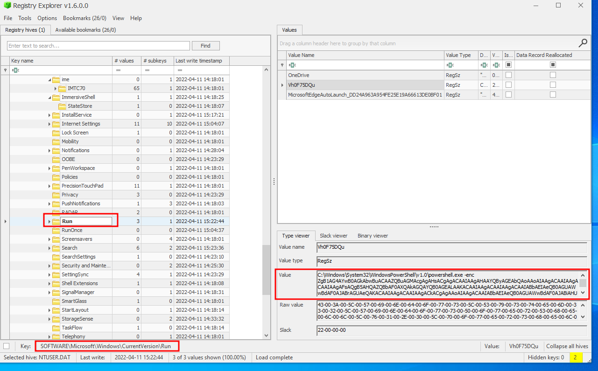Expand the Run key tree node
The height and width of the screenshot is (371, 598).
coord(50,221)
